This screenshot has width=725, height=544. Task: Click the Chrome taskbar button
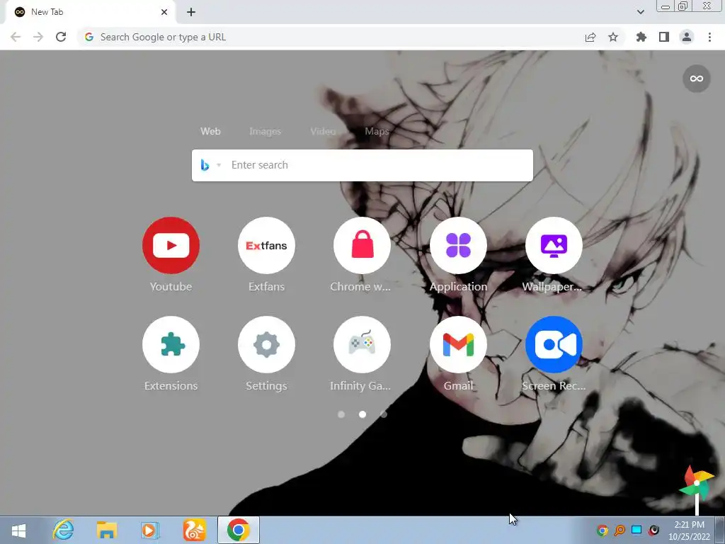239,530
